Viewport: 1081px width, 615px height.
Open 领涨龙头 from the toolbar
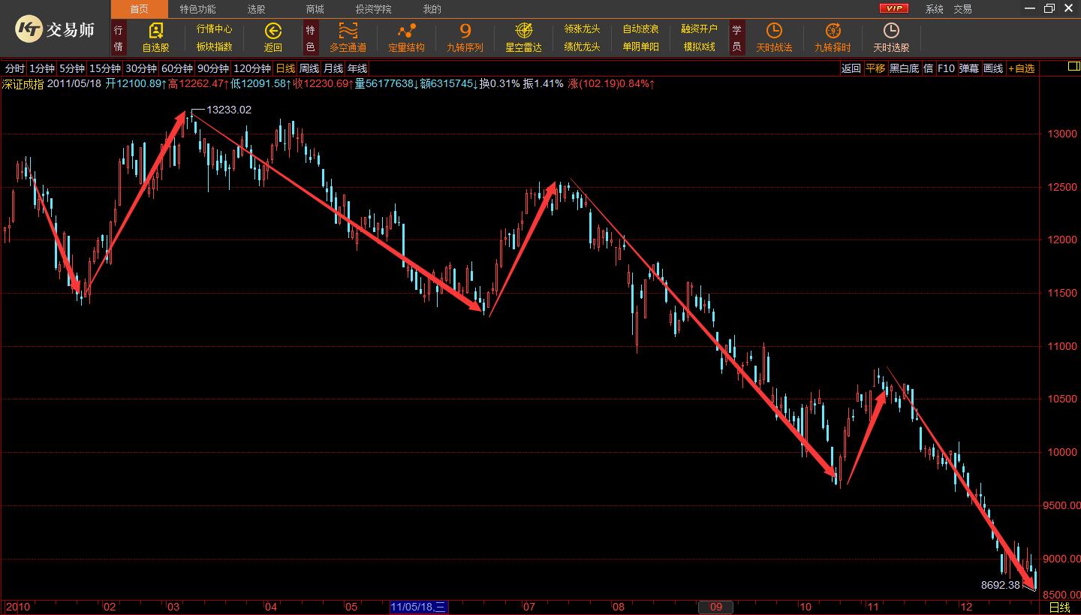tap(583, 29)
